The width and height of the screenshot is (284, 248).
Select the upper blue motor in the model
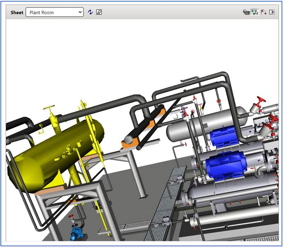click(224, 136)
